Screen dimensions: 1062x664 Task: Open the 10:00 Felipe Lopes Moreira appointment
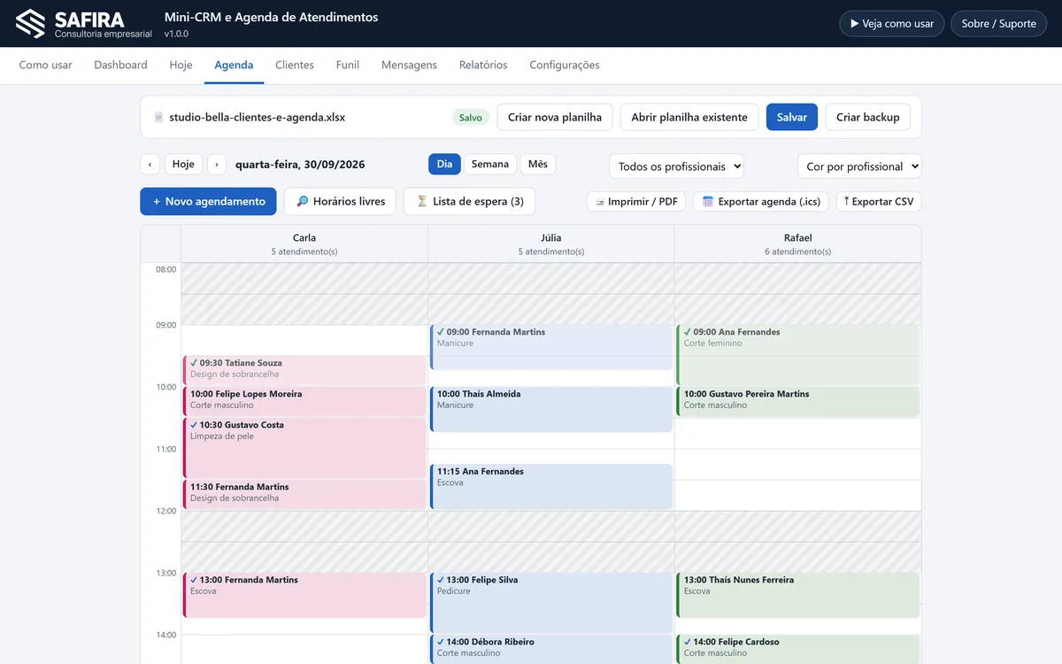click(304, 401)
